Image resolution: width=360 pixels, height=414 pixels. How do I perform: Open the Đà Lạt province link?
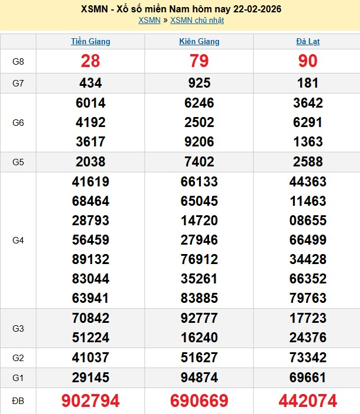click(308, 42)
